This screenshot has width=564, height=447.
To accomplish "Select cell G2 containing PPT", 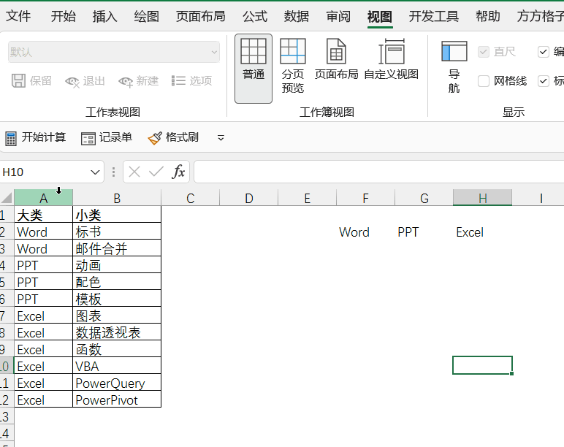I will 424,232.
